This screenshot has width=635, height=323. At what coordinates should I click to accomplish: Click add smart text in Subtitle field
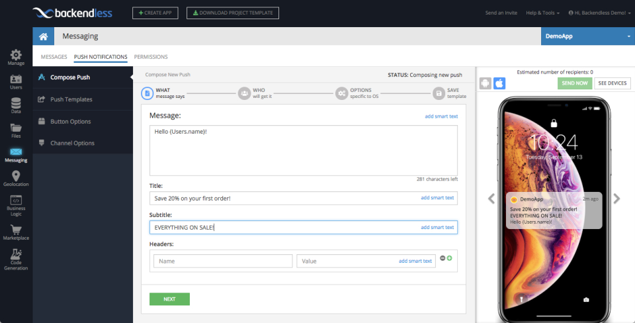tap(437, 227)
